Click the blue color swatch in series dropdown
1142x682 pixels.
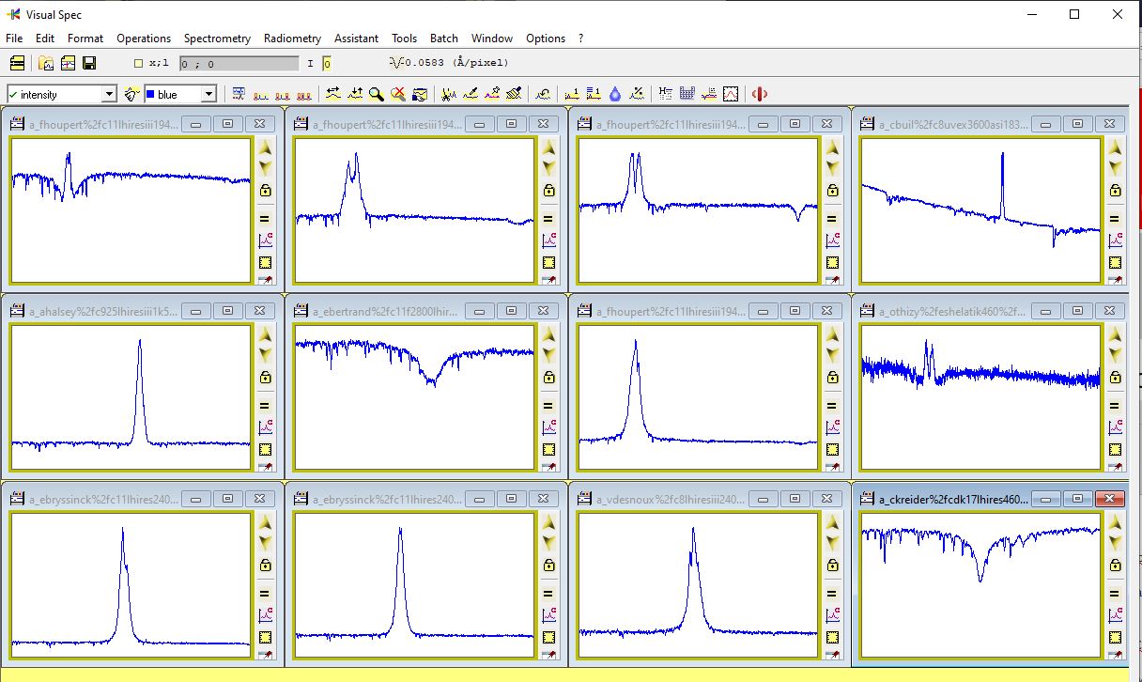(150, 94)
